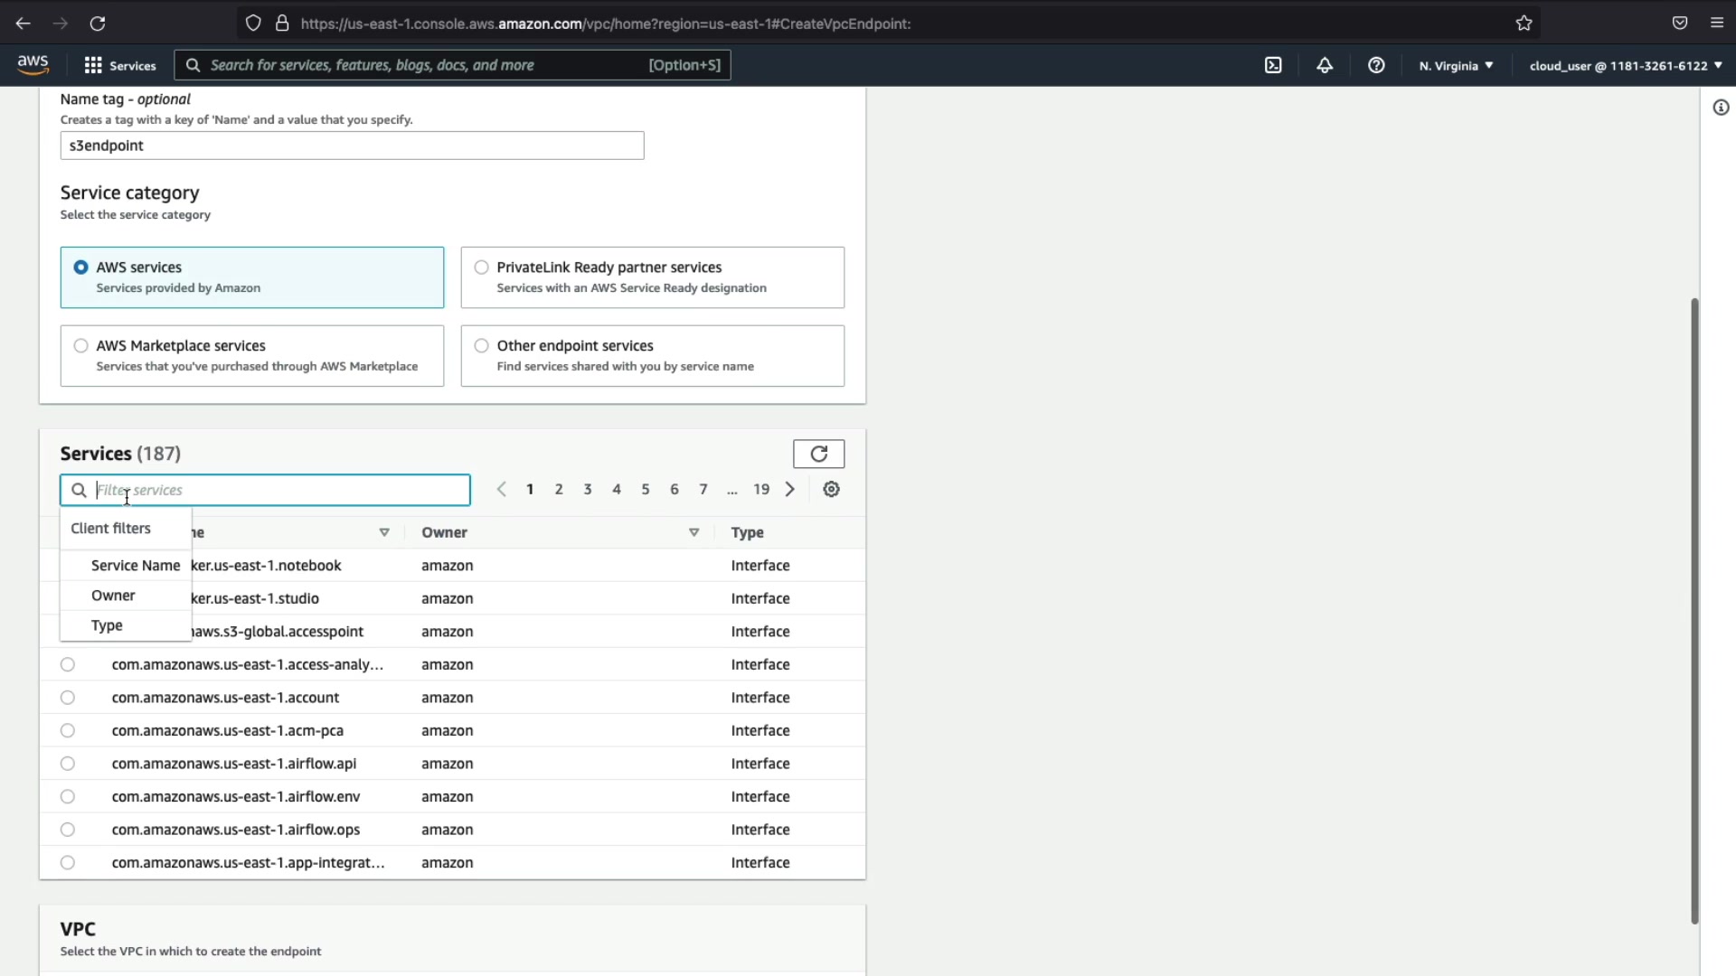Screen dimensions: 1736x976
Task: Choose the Type client filter option
Action: [x=107, y=625]
